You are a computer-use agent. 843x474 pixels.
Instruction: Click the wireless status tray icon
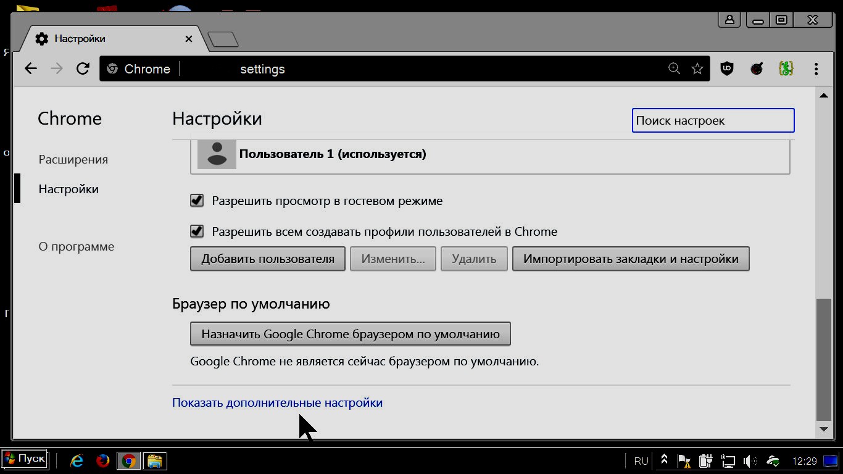coord(773,460)
